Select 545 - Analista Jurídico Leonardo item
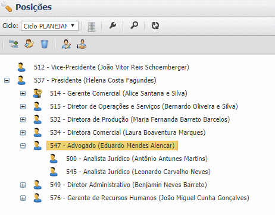Image resolution: width=275 pixels, height=215 pixels. (138, 172)
